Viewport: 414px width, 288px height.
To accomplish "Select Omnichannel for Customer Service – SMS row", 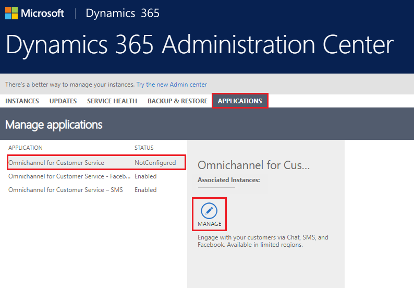I will point(96,190).
